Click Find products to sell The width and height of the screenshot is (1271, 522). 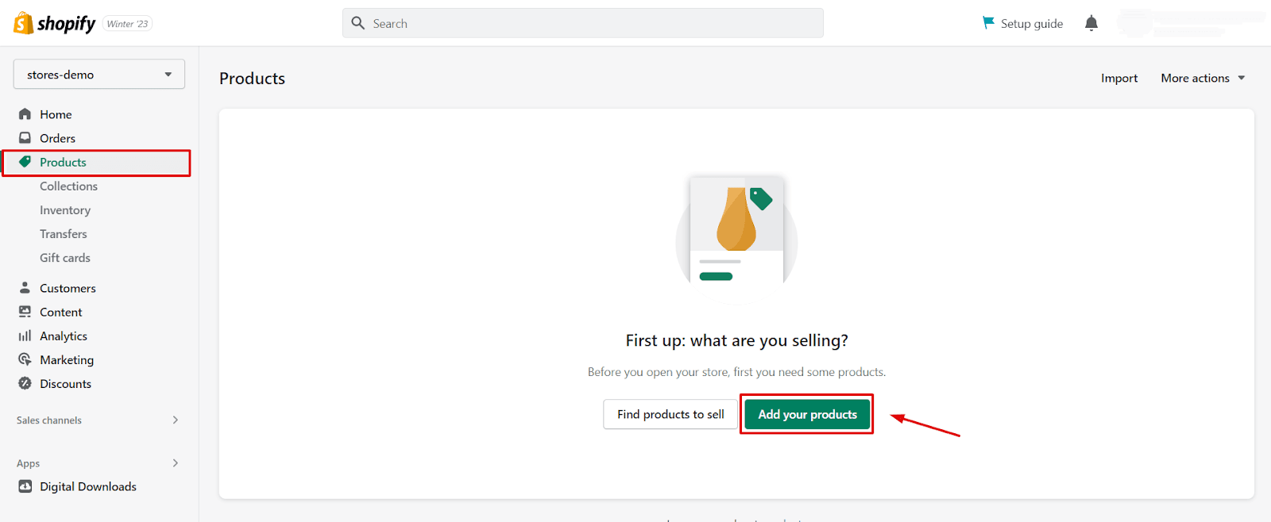point(670,414)
